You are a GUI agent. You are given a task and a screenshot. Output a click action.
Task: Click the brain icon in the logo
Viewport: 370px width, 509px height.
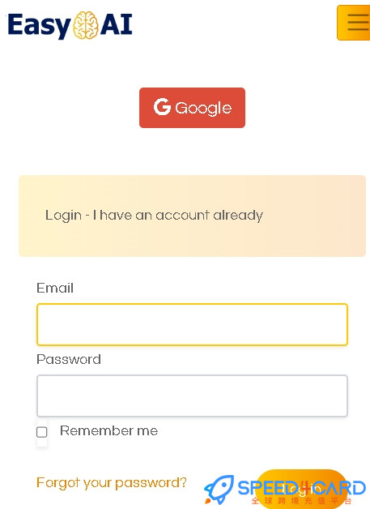click(x=85, y=25)
